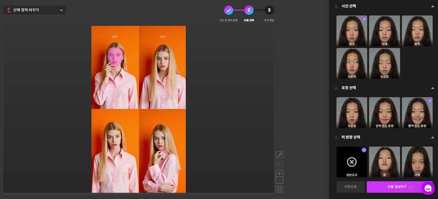Screen dimensions: 438x199
Task: Click the 모델 생성하기 button
Action: pyautogui.click(x=400, y=187)
